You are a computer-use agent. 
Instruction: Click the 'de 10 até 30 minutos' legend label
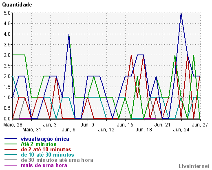[x=47, y=155]
